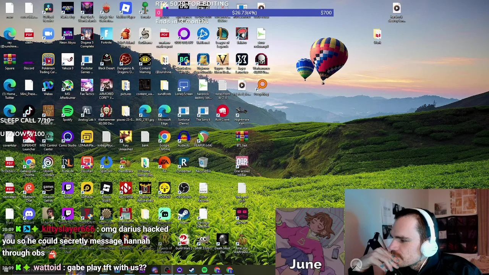
Task: Open the DaVinci Resolve desktop shortcut
Action: (x=48, y=11)
